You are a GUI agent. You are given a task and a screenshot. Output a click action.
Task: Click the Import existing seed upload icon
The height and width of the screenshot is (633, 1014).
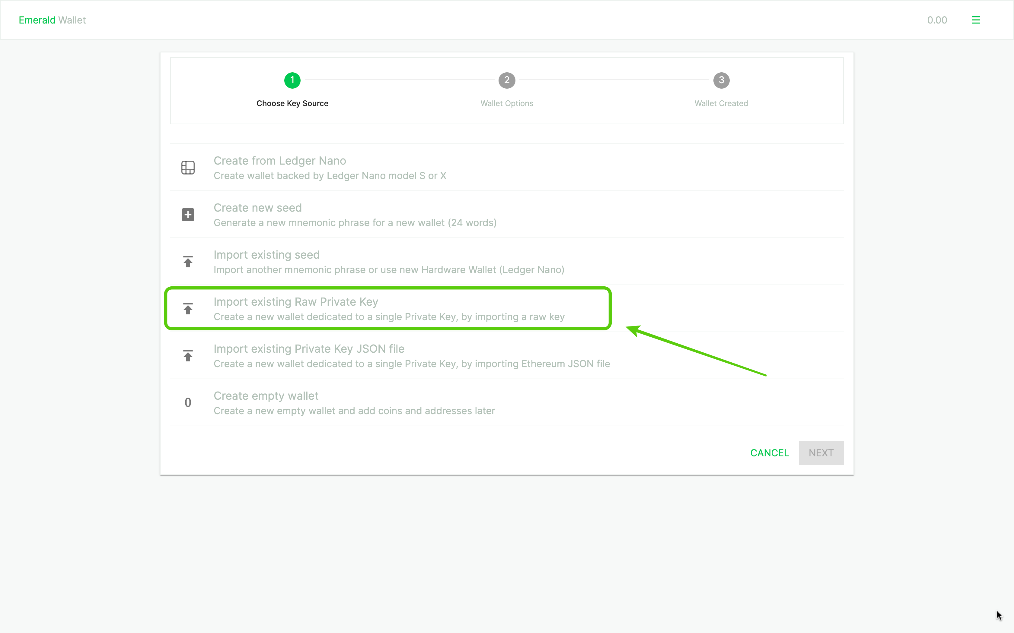pyautogui.click(x=188, y=261)
